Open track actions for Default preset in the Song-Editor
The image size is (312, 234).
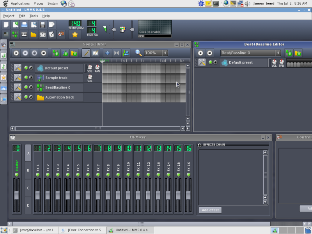[18, 68]
